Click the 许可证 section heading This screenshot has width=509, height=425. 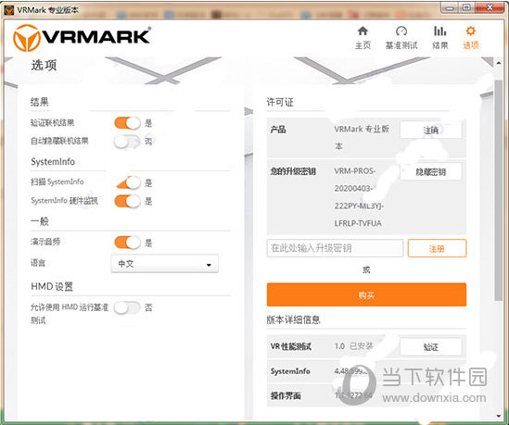[x=280, y=103]
